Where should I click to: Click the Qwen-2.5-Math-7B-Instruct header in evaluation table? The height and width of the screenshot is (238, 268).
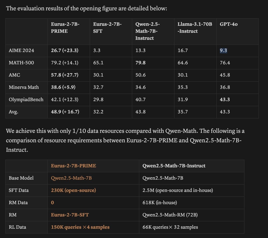147,31
